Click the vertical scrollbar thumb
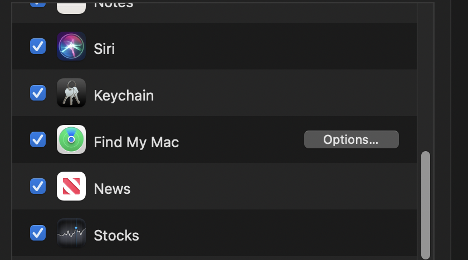468x260 pixels. tap(426, 205)
